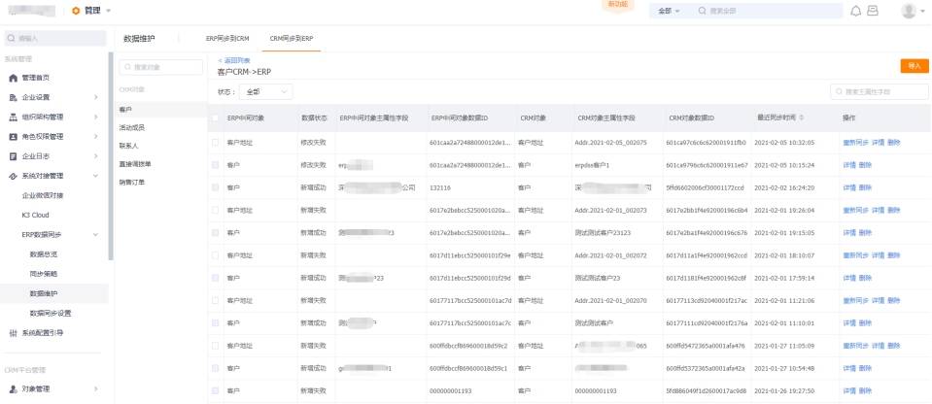Collapse the ERP数据同步 submenu chevron
This screenshot has height=404, width=932.
pyautogui.click(x=95, y=235)
